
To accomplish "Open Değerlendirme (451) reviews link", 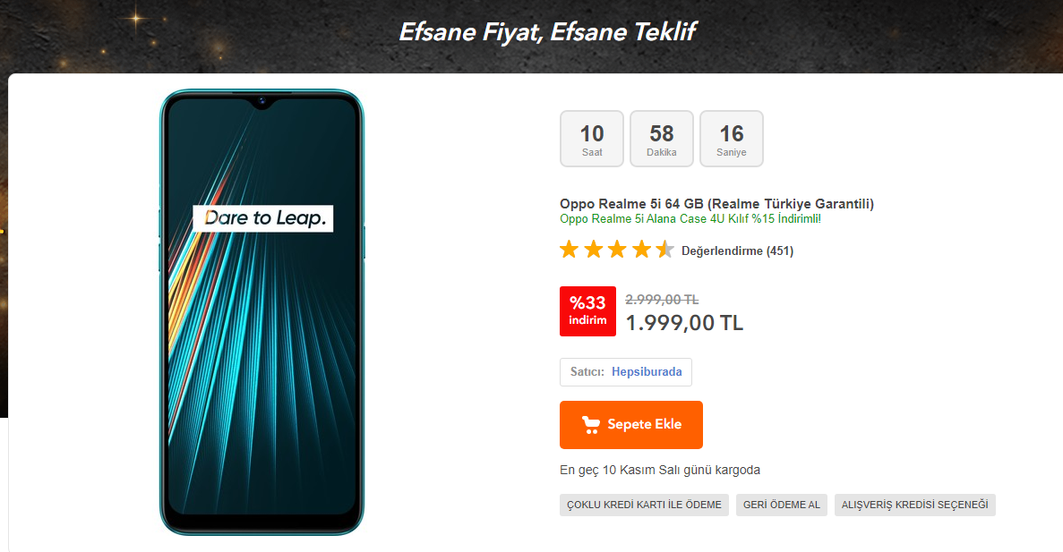I will (x=737, y=251).
